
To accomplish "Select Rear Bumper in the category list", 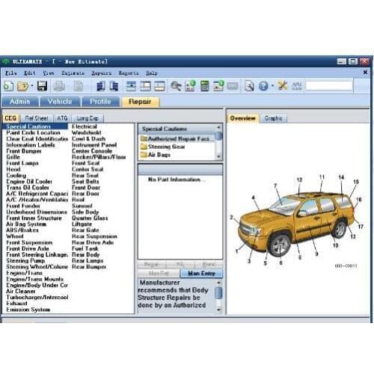I will 89,267.
